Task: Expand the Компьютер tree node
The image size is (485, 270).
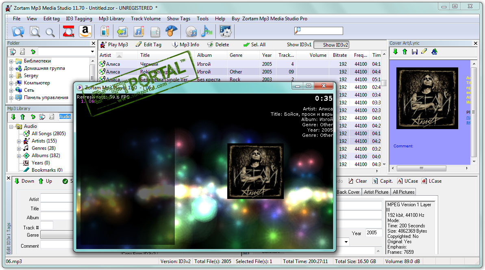Action: [11, 83]
